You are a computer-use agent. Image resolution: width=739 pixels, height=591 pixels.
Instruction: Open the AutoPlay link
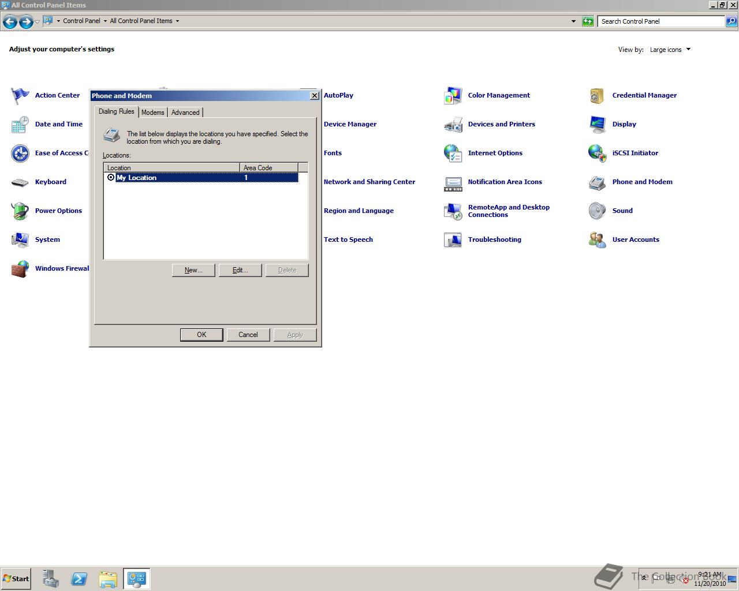click(338, 95)
